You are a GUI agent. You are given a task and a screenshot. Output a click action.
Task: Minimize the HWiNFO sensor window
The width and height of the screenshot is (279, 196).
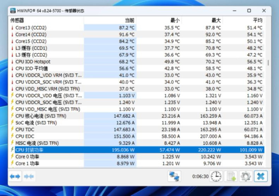point(234,11)
